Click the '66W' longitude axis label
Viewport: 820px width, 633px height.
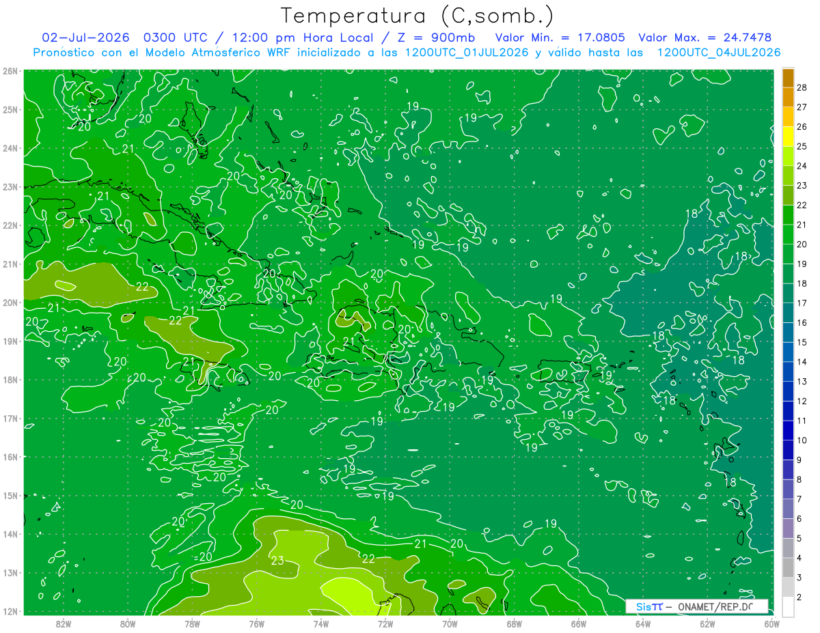coord(579,623)
